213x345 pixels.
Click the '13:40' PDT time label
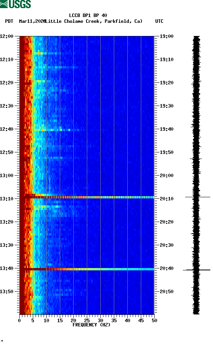coord(7,268)
